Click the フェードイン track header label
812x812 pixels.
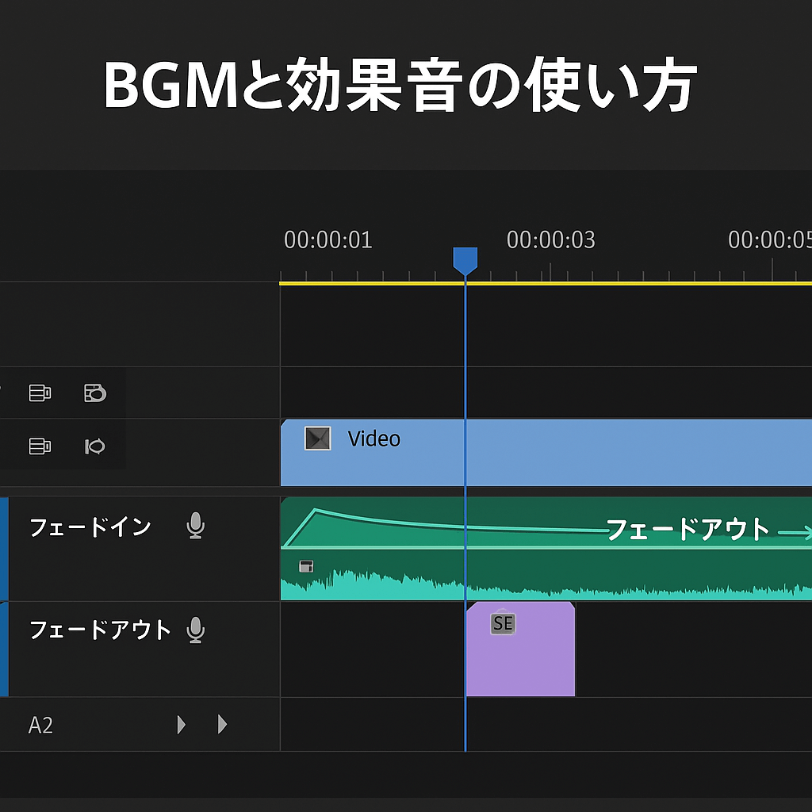90,527
